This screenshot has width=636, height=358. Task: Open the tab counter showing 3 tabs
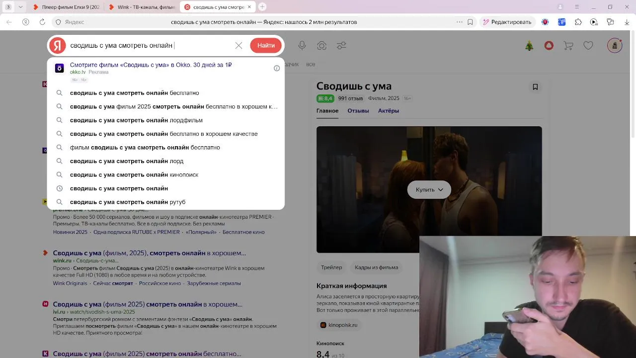[8, 7]
